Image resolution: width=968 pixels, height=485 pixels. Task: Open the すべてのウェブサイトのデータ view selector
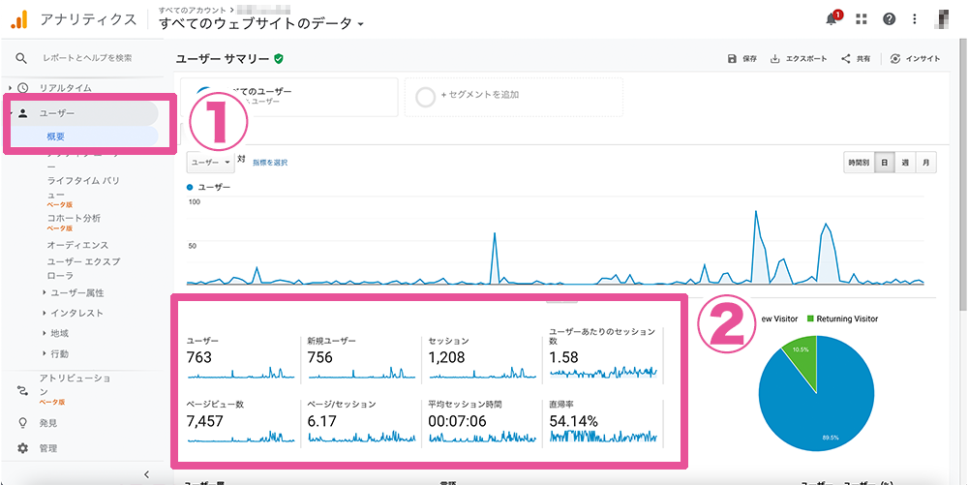pos(261,23)
